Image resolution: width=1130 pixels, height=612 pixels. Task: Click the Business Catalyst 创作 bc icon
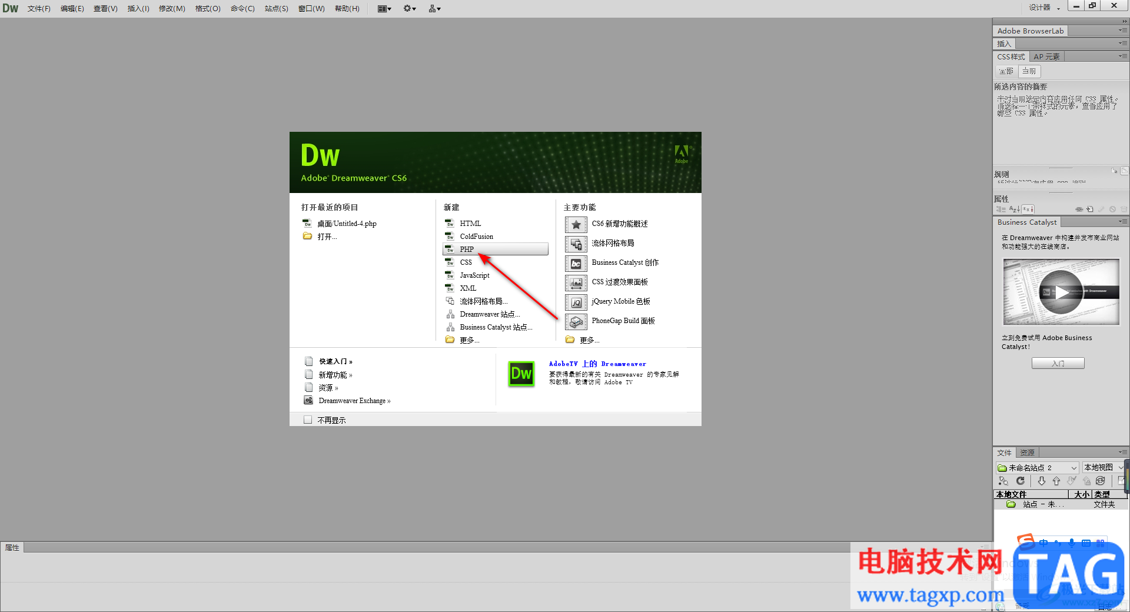pos(576,263)
